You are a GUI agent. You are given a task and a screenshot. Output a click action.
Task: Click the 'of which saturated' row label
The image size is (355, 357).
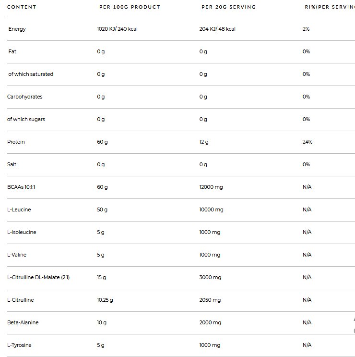point(31,74)
